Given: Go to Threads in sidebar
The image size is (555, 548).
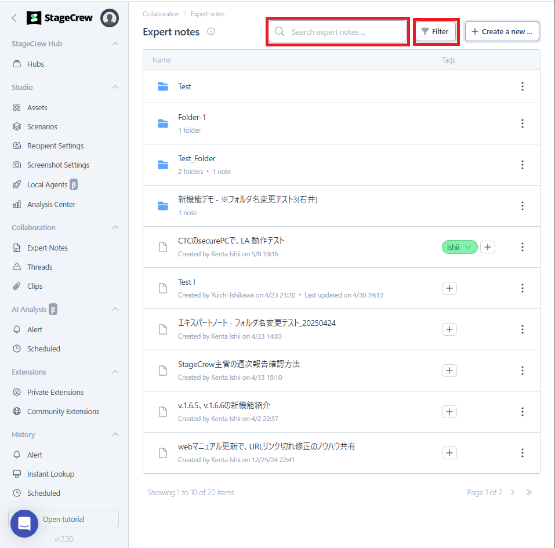Looking at the screenshot, I should [x=39, y=267].
